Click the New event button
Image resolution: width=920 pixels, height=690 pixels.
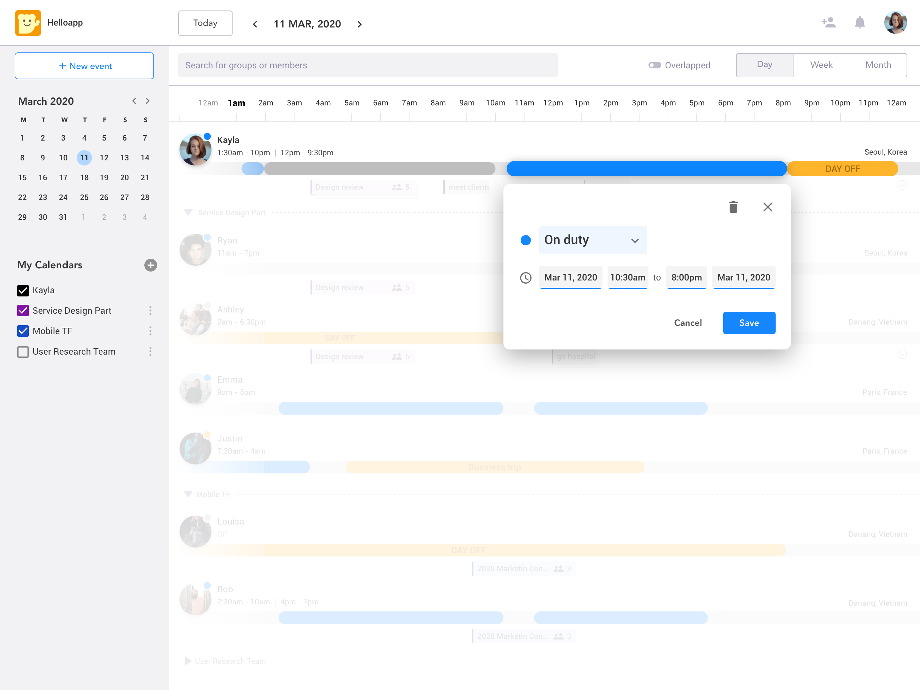tap(84, 66)
